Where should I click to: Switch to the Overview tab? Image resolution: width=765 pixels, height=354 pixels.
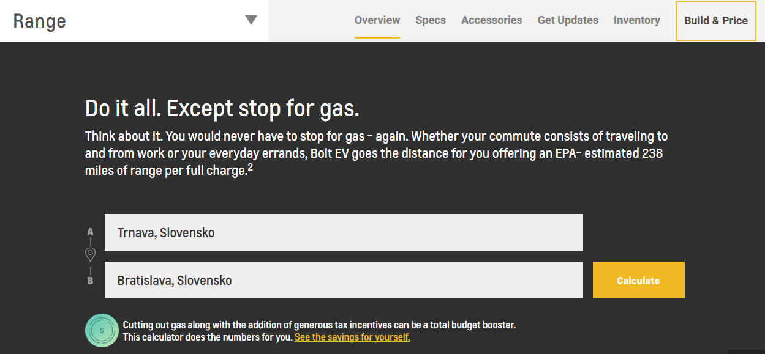coord(377,20)
